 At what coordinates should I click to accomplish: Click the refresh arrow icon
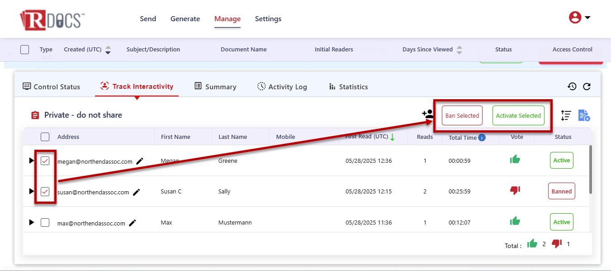(587, 87)
